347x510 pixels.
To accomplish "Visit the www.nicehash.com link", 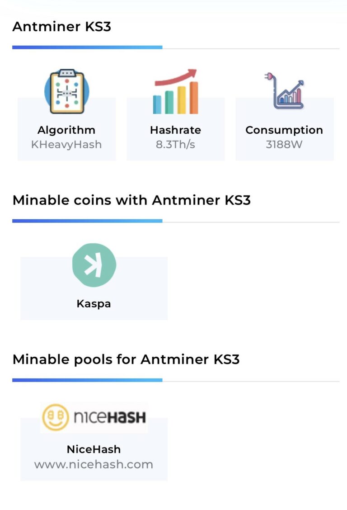I will (94, 464).
